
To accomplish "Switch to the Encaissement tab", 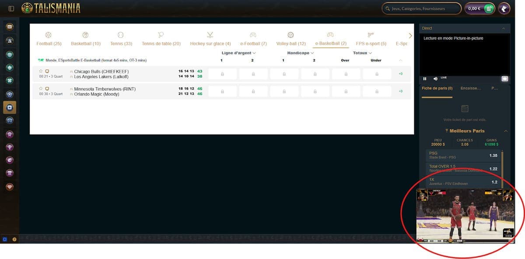I will pyautogui.click(x=470, y=88).
